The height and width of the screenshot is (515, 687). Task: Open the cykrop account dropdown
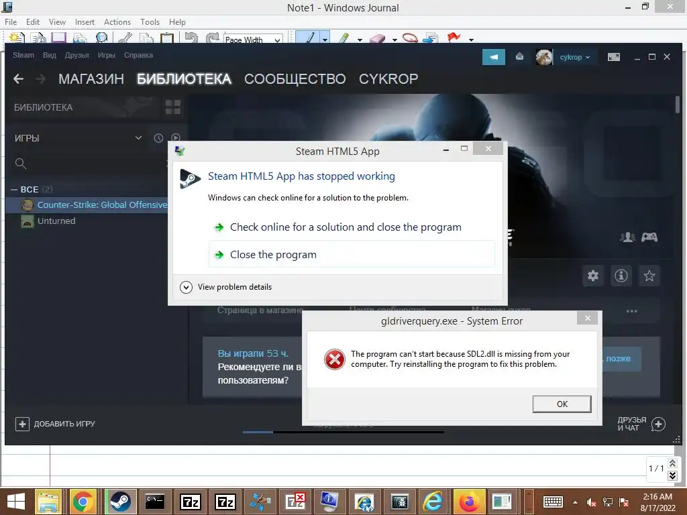click(575, 57)
